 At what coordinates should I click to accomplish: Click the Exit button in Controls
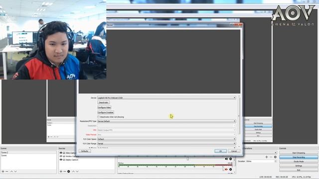click(299, 170)
